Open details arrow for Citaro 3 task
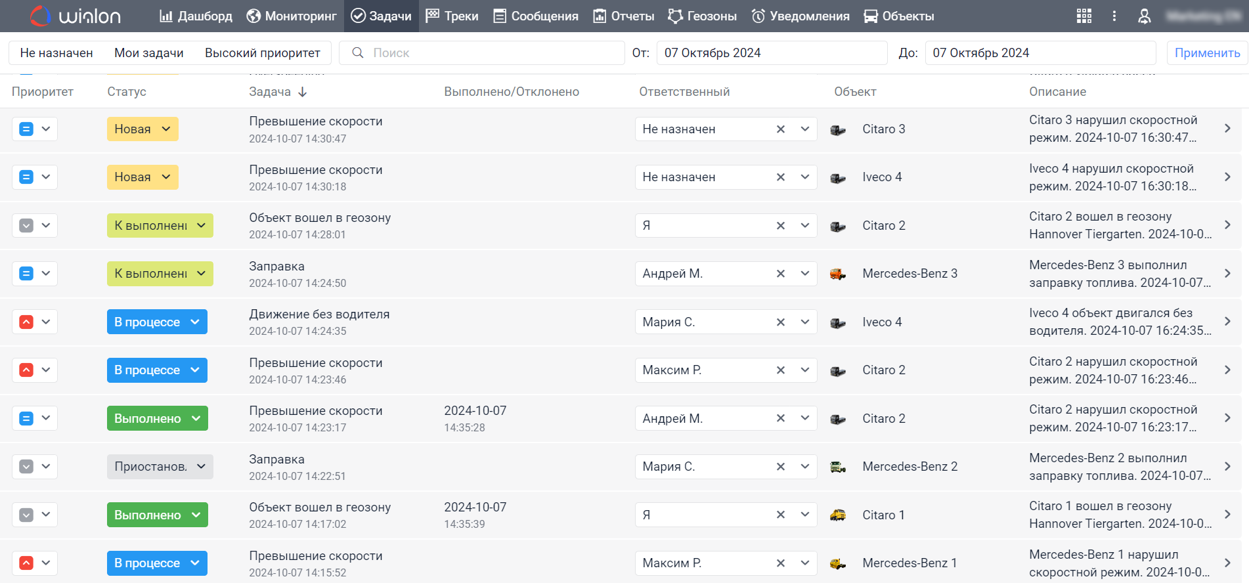 [x=1227, y=129]
